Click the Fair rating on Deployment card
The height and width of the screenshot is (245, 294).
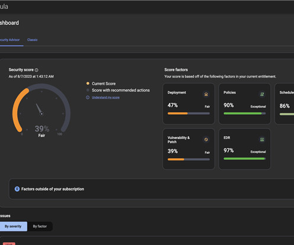tap(207, 107)
